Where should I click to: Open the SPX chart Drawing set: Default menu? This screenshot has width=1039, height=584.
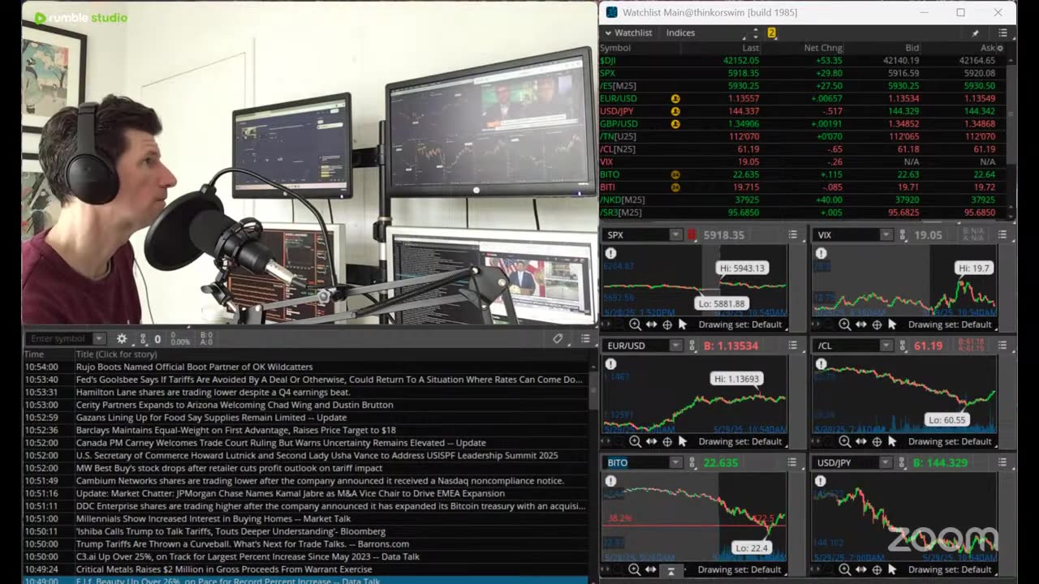pos(739,324)
